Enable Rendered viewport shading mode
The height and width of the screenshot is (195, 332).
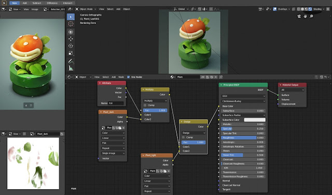coord(310,9)
